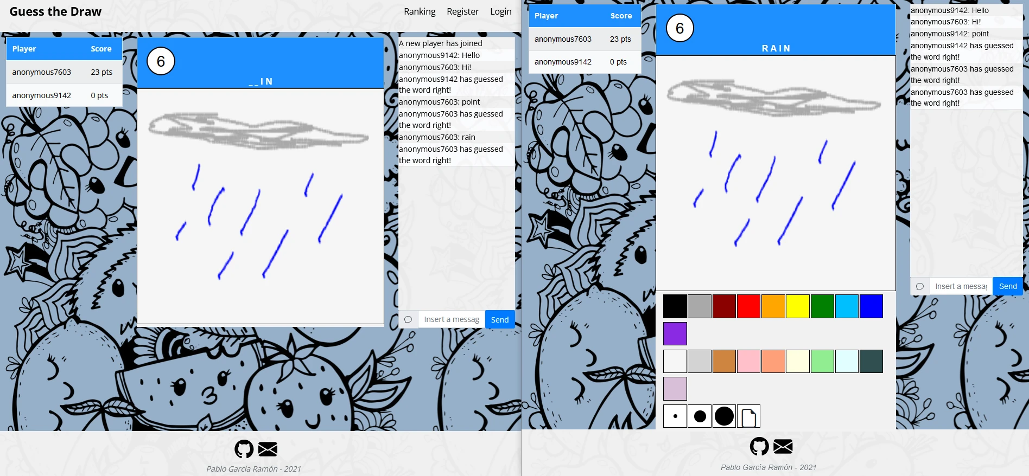
Task: Open the Login page
Action: [501, 11]
